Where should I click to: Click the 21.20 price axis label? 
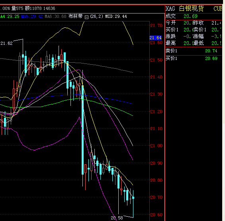[156, 111]
